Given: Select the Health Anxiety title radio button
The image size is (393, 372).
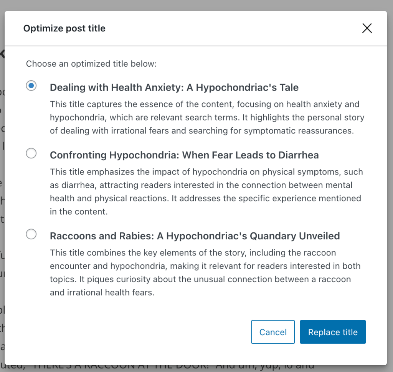Looking at the screenshot, I should pos(31,86).
